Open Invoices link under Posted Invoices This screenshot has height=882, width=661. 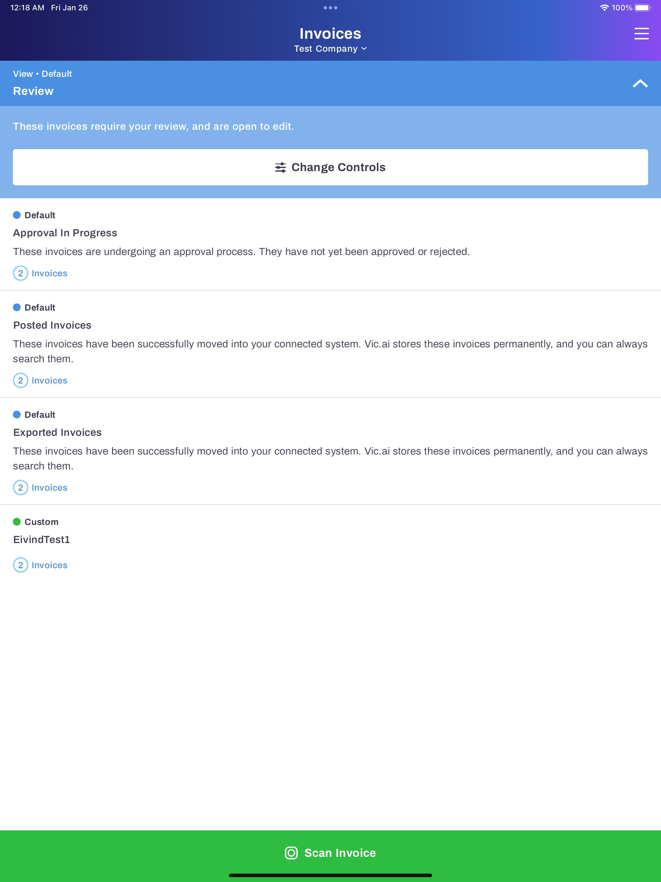coord(49,381)
